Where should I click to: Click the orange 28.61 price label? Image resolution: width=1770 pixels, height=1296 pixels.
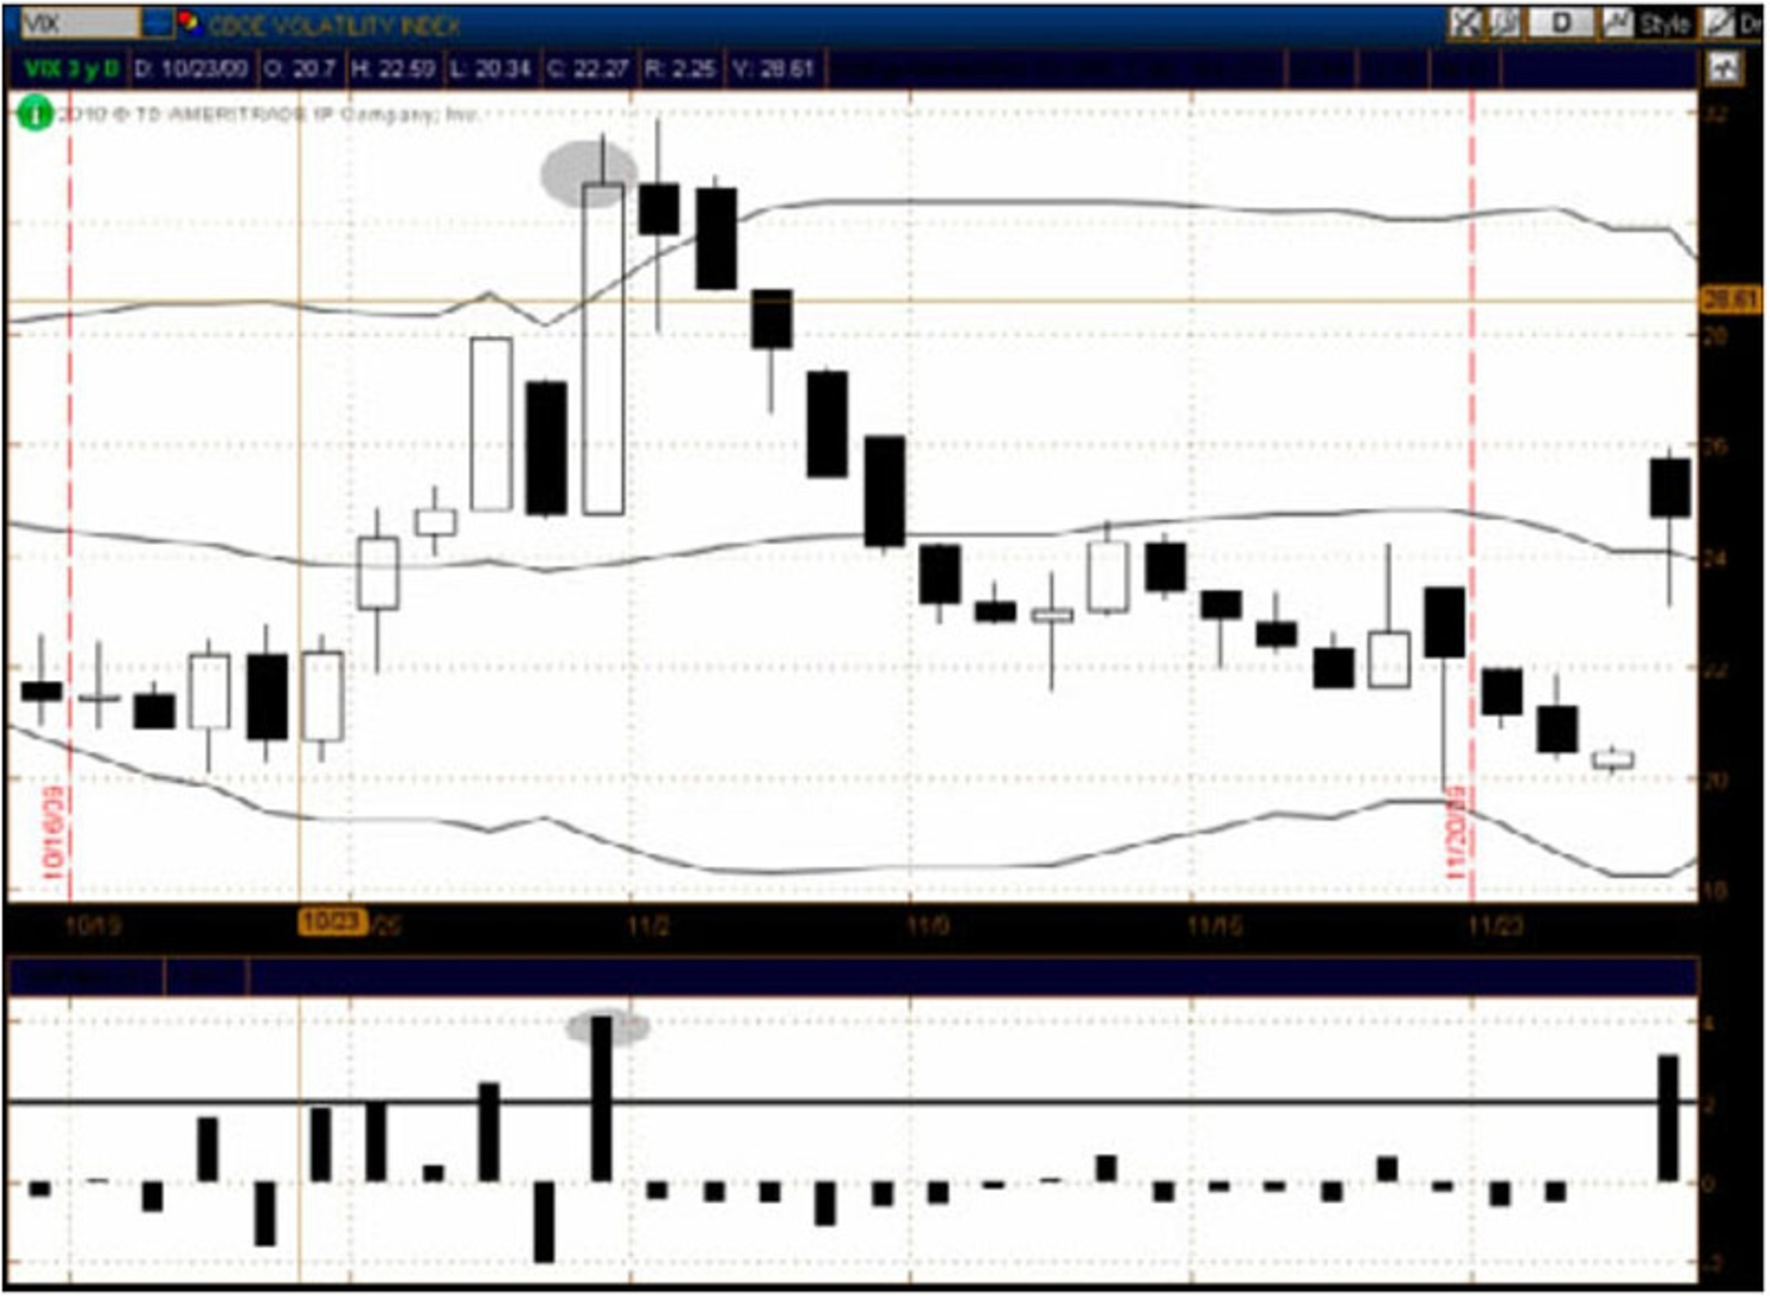click(x=1729, y=300)
